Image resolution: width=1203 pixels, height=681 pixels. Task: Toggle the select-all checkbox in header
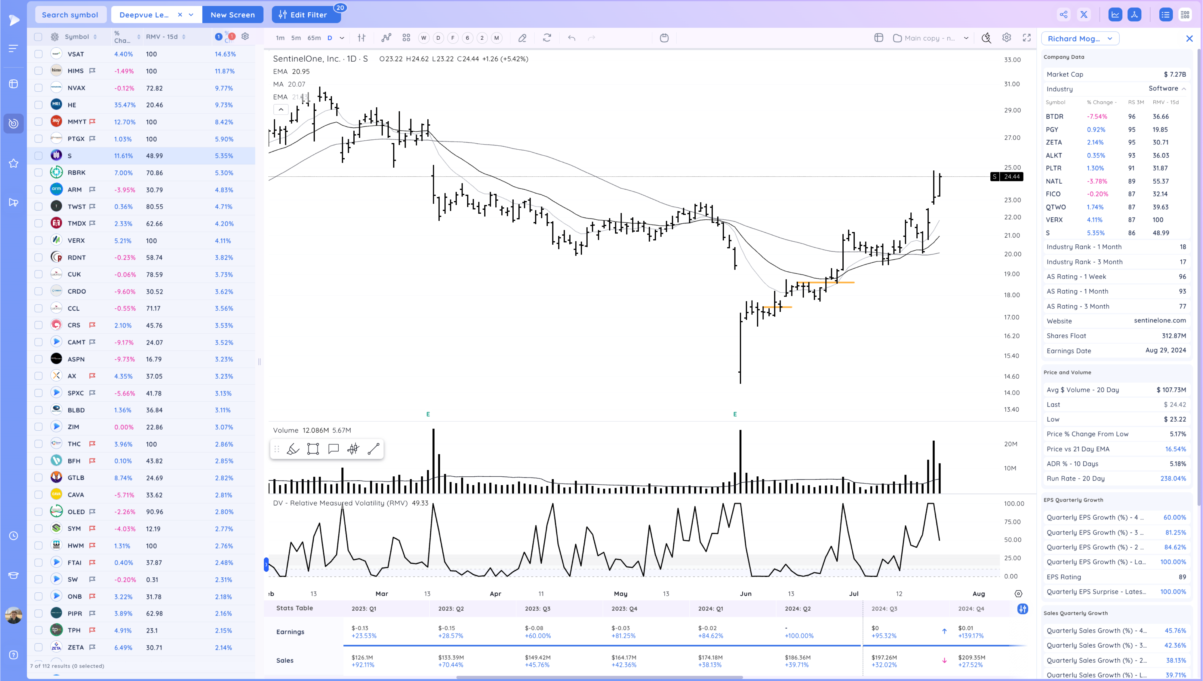38,37
